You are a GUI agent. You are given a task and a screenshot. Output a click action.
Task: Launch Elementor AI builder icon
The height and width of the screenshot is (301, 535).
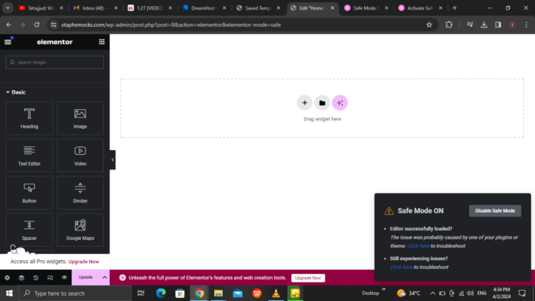340,103
